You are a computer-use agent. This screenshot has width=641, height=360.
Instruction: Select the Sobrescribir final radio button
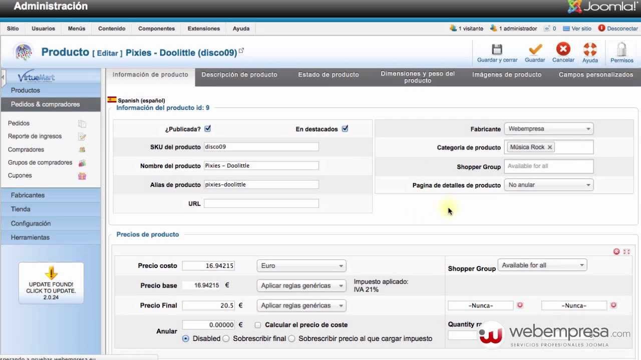pyautogui.click(x=226, y=338)
